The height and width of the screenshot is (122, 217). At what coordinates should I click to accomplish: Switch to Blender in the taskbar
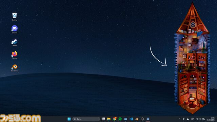coord(137,119)
